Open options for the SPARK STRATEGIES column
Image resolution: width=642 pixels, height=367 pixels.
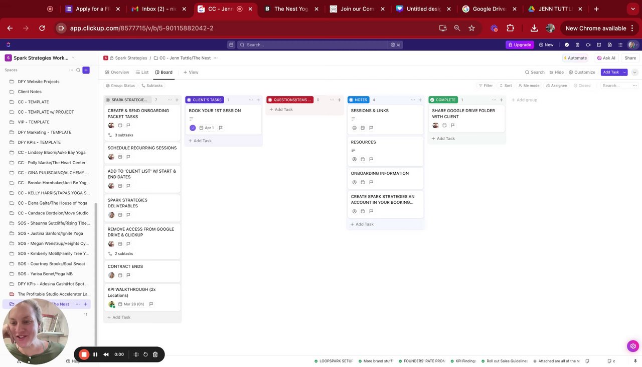click(x=170, y=100)
